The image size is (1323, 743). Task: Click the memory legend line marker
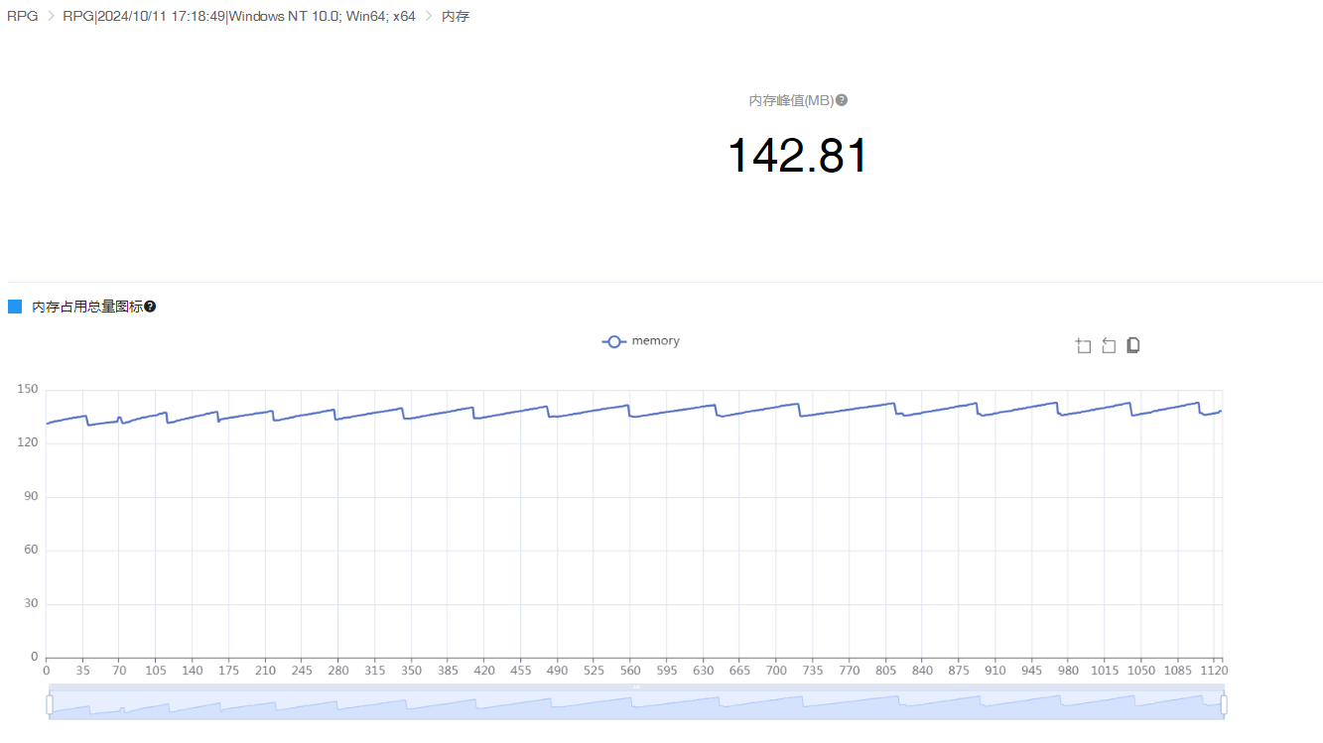613,341
